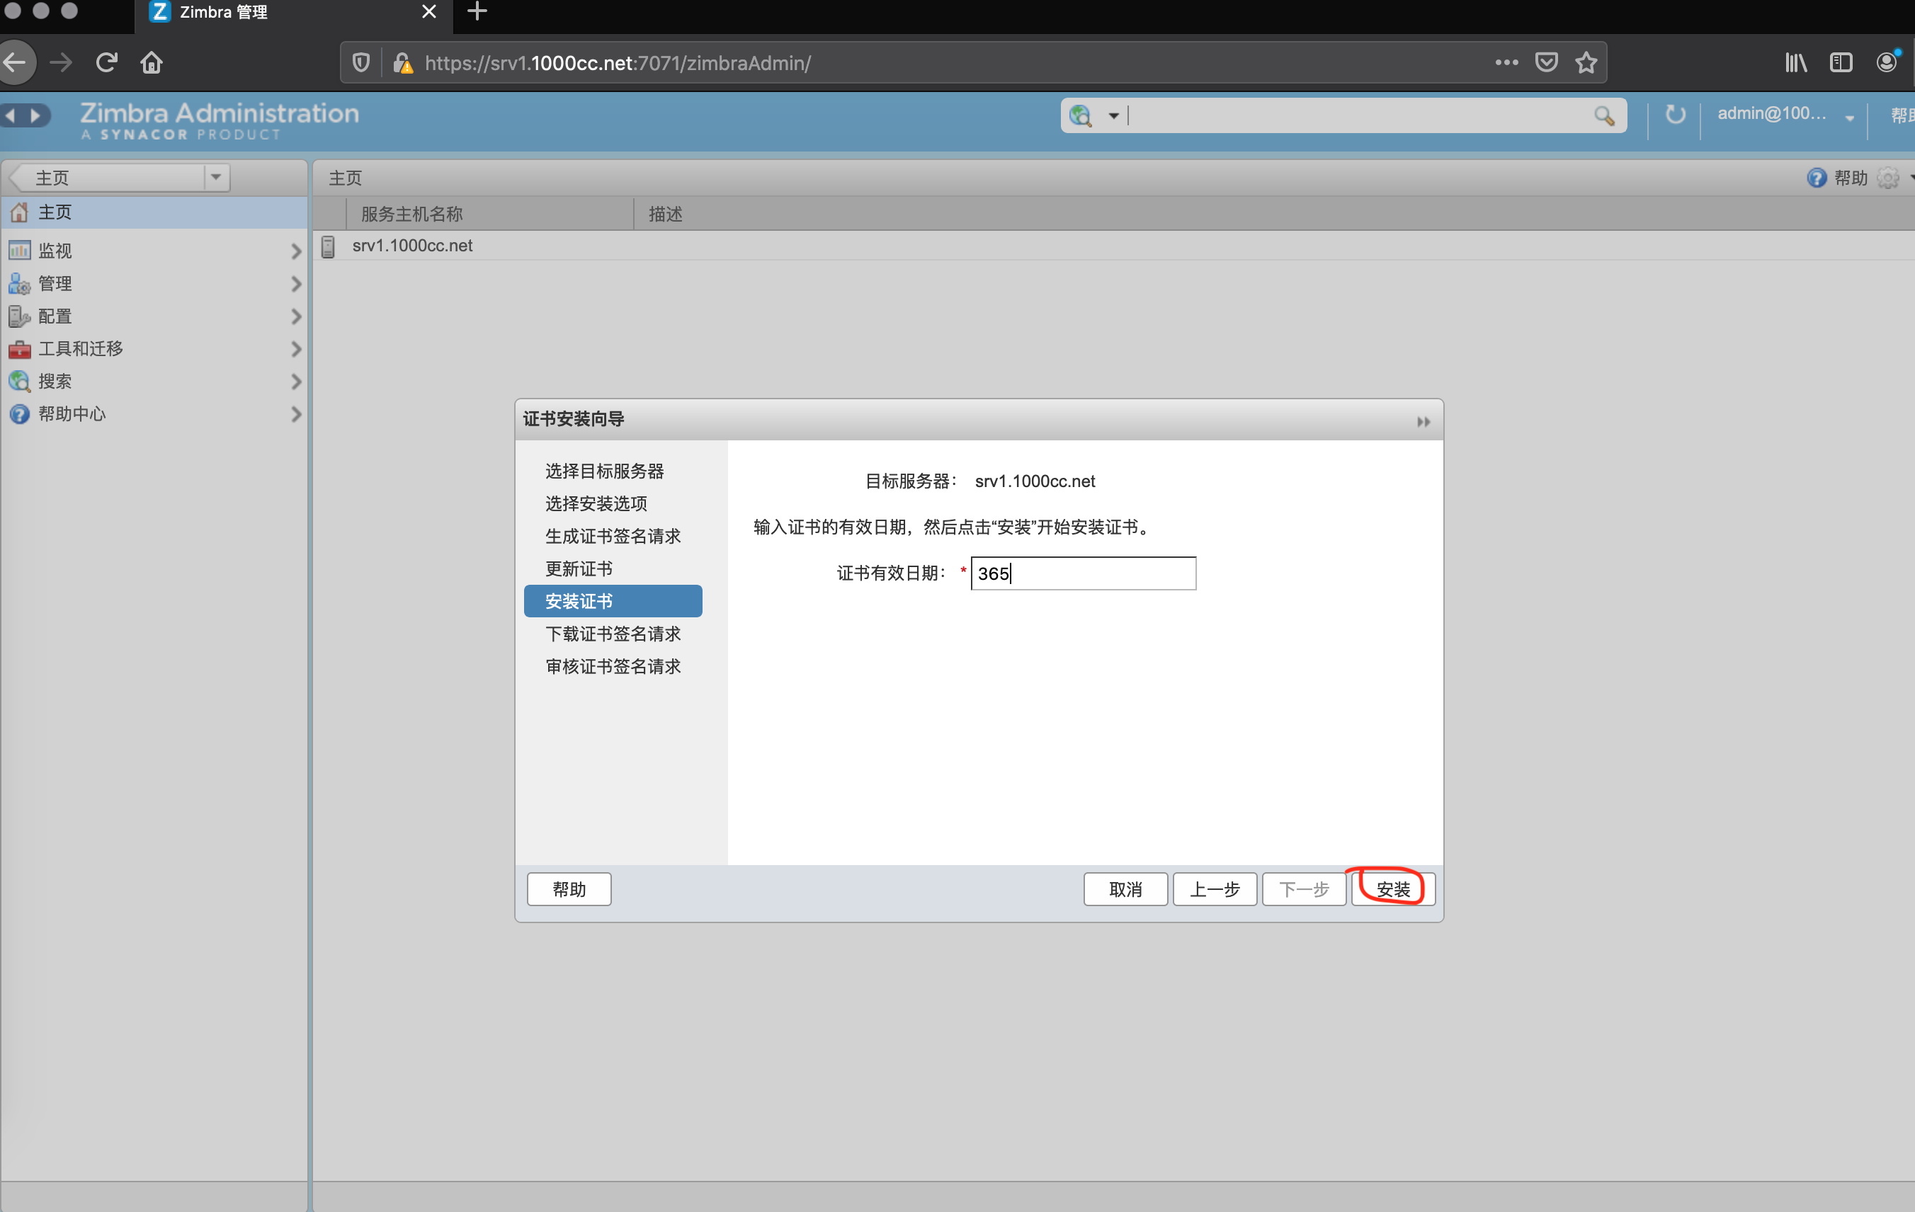Click the 取消 button
1915x1212 pixels.
point(1125,888)
